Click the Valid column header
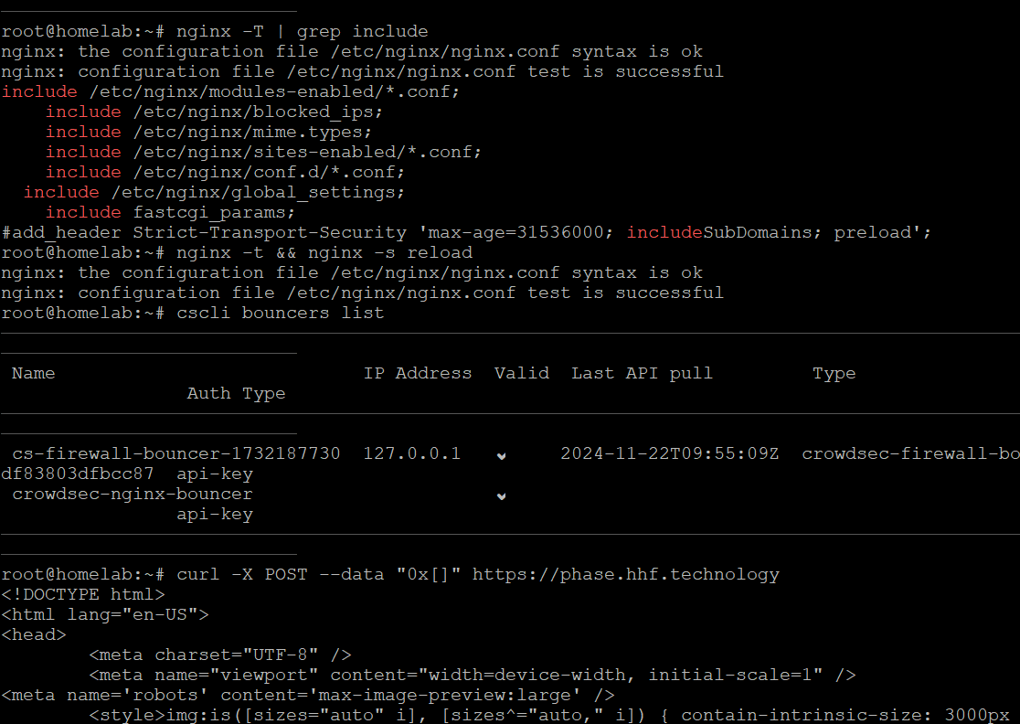Viewport: 1020px width, 724px height. pyautogui.click(x=522, y=373)
